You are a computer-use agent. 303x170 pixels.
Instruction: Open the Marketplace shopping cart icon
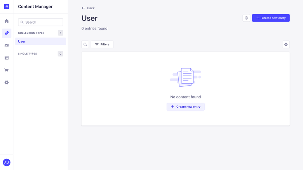point(7,70)
